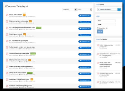Expand the search options arrow in Quick Search
The image size is (125, 91).
98,9
